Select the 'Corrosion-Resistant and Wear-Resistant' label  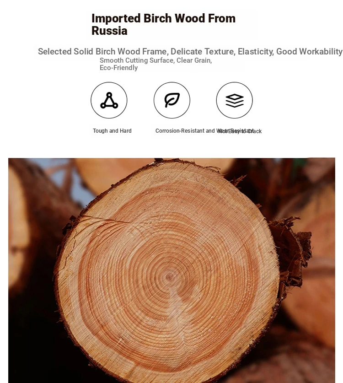coord(204,131)
